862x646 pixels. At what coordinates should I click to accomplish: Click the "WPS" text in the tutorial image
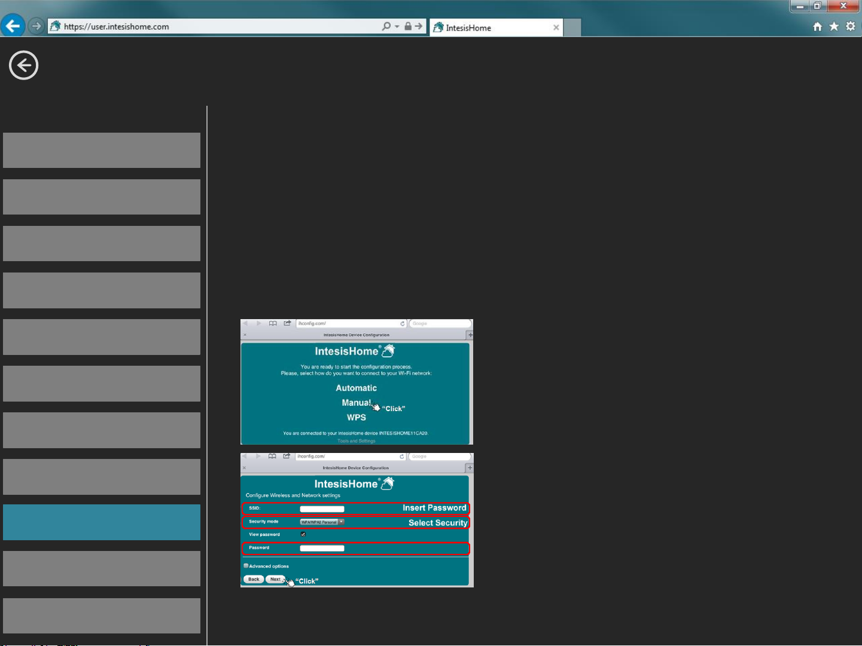point(357,417)
